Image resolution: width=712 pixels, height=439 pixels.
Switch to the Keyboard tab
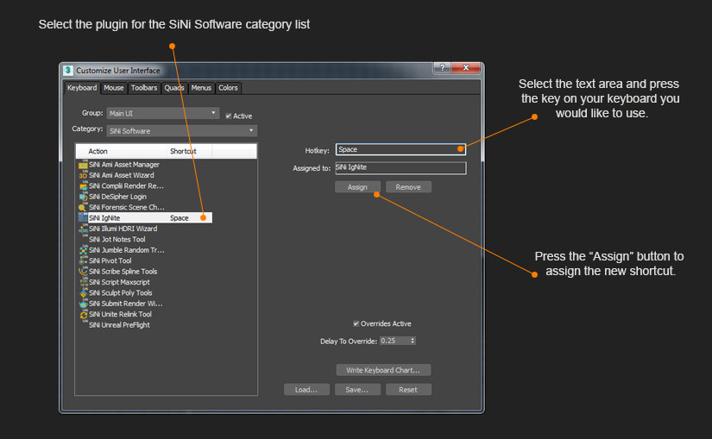(x=82, y=88)
